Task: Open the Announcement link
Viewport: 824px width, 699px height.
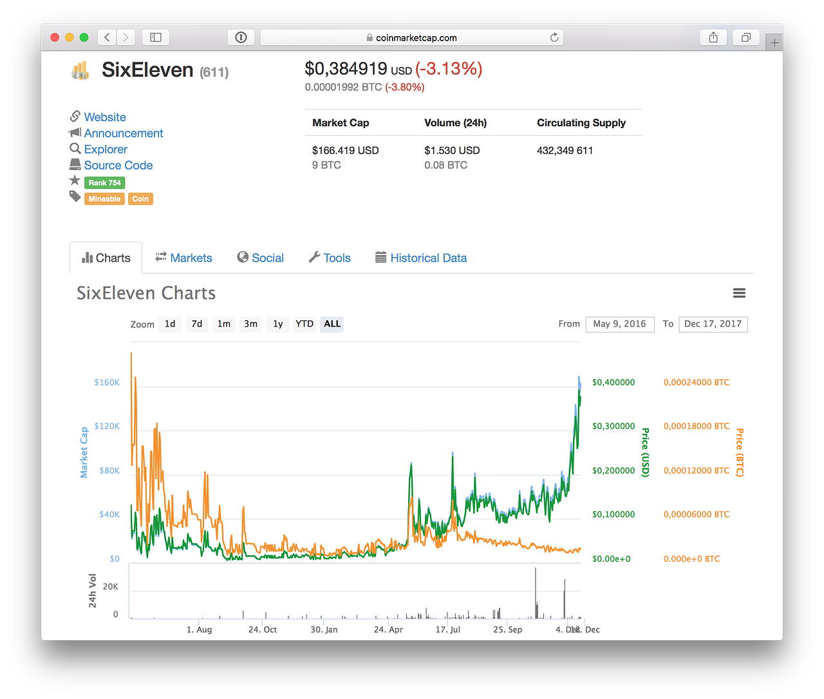Action: pos(124,133)
